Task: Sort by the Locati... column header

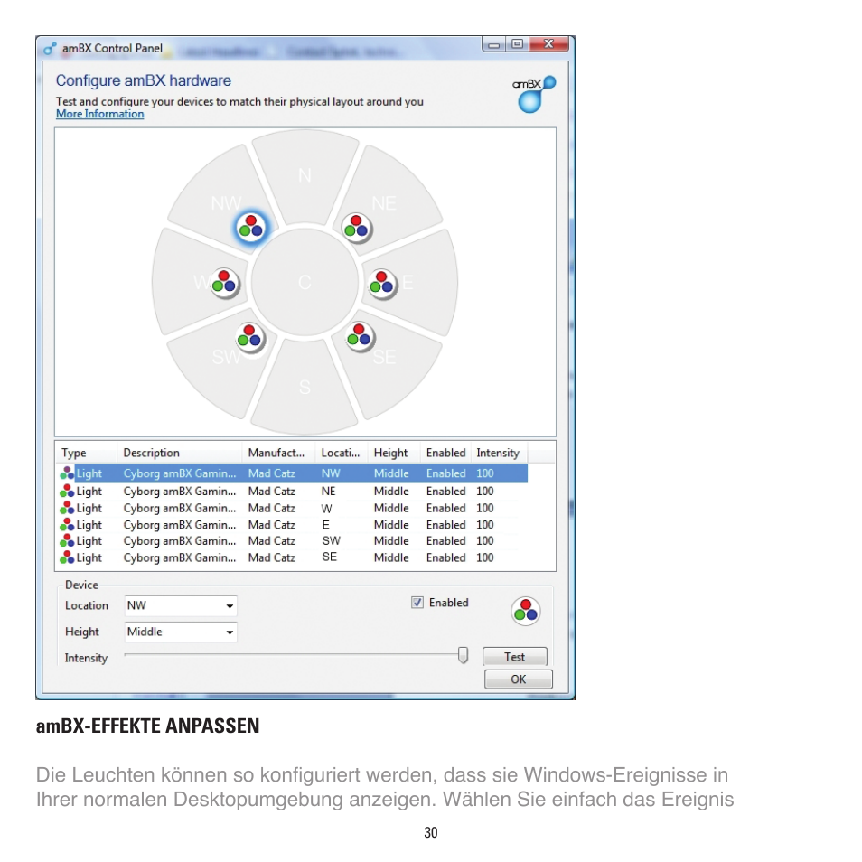Action: tap(341, 453)
